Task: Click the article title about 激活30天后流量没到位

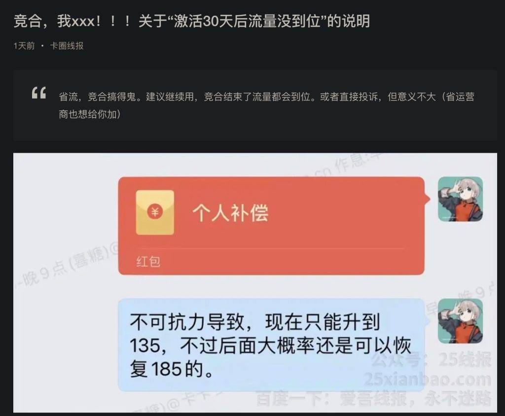Action: pos(192,21)
